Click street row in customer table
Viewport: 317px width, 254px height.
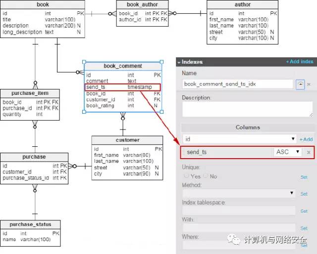coord(127,168)
